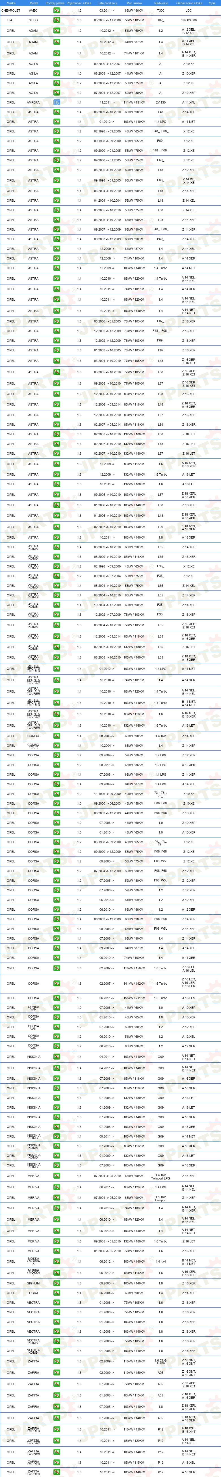Click the SIGNUM model cell
Image resolution: width=221 pixels, height=1477 pixels.
point(34,1283)
